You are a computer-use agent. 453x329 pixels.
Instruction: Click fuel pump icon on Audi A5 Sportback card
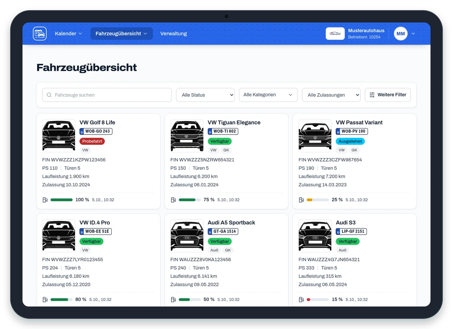[173, 300]
